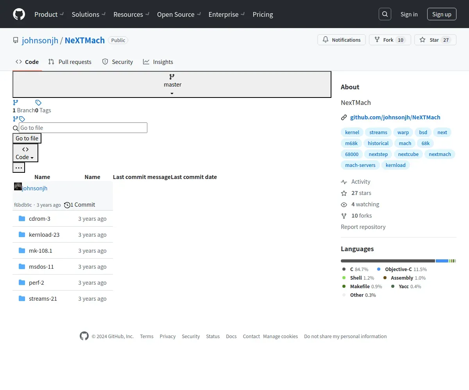Click the Activity pulse icon
Image resolution: width=469 pixels, height=390 pixels.
344,182
